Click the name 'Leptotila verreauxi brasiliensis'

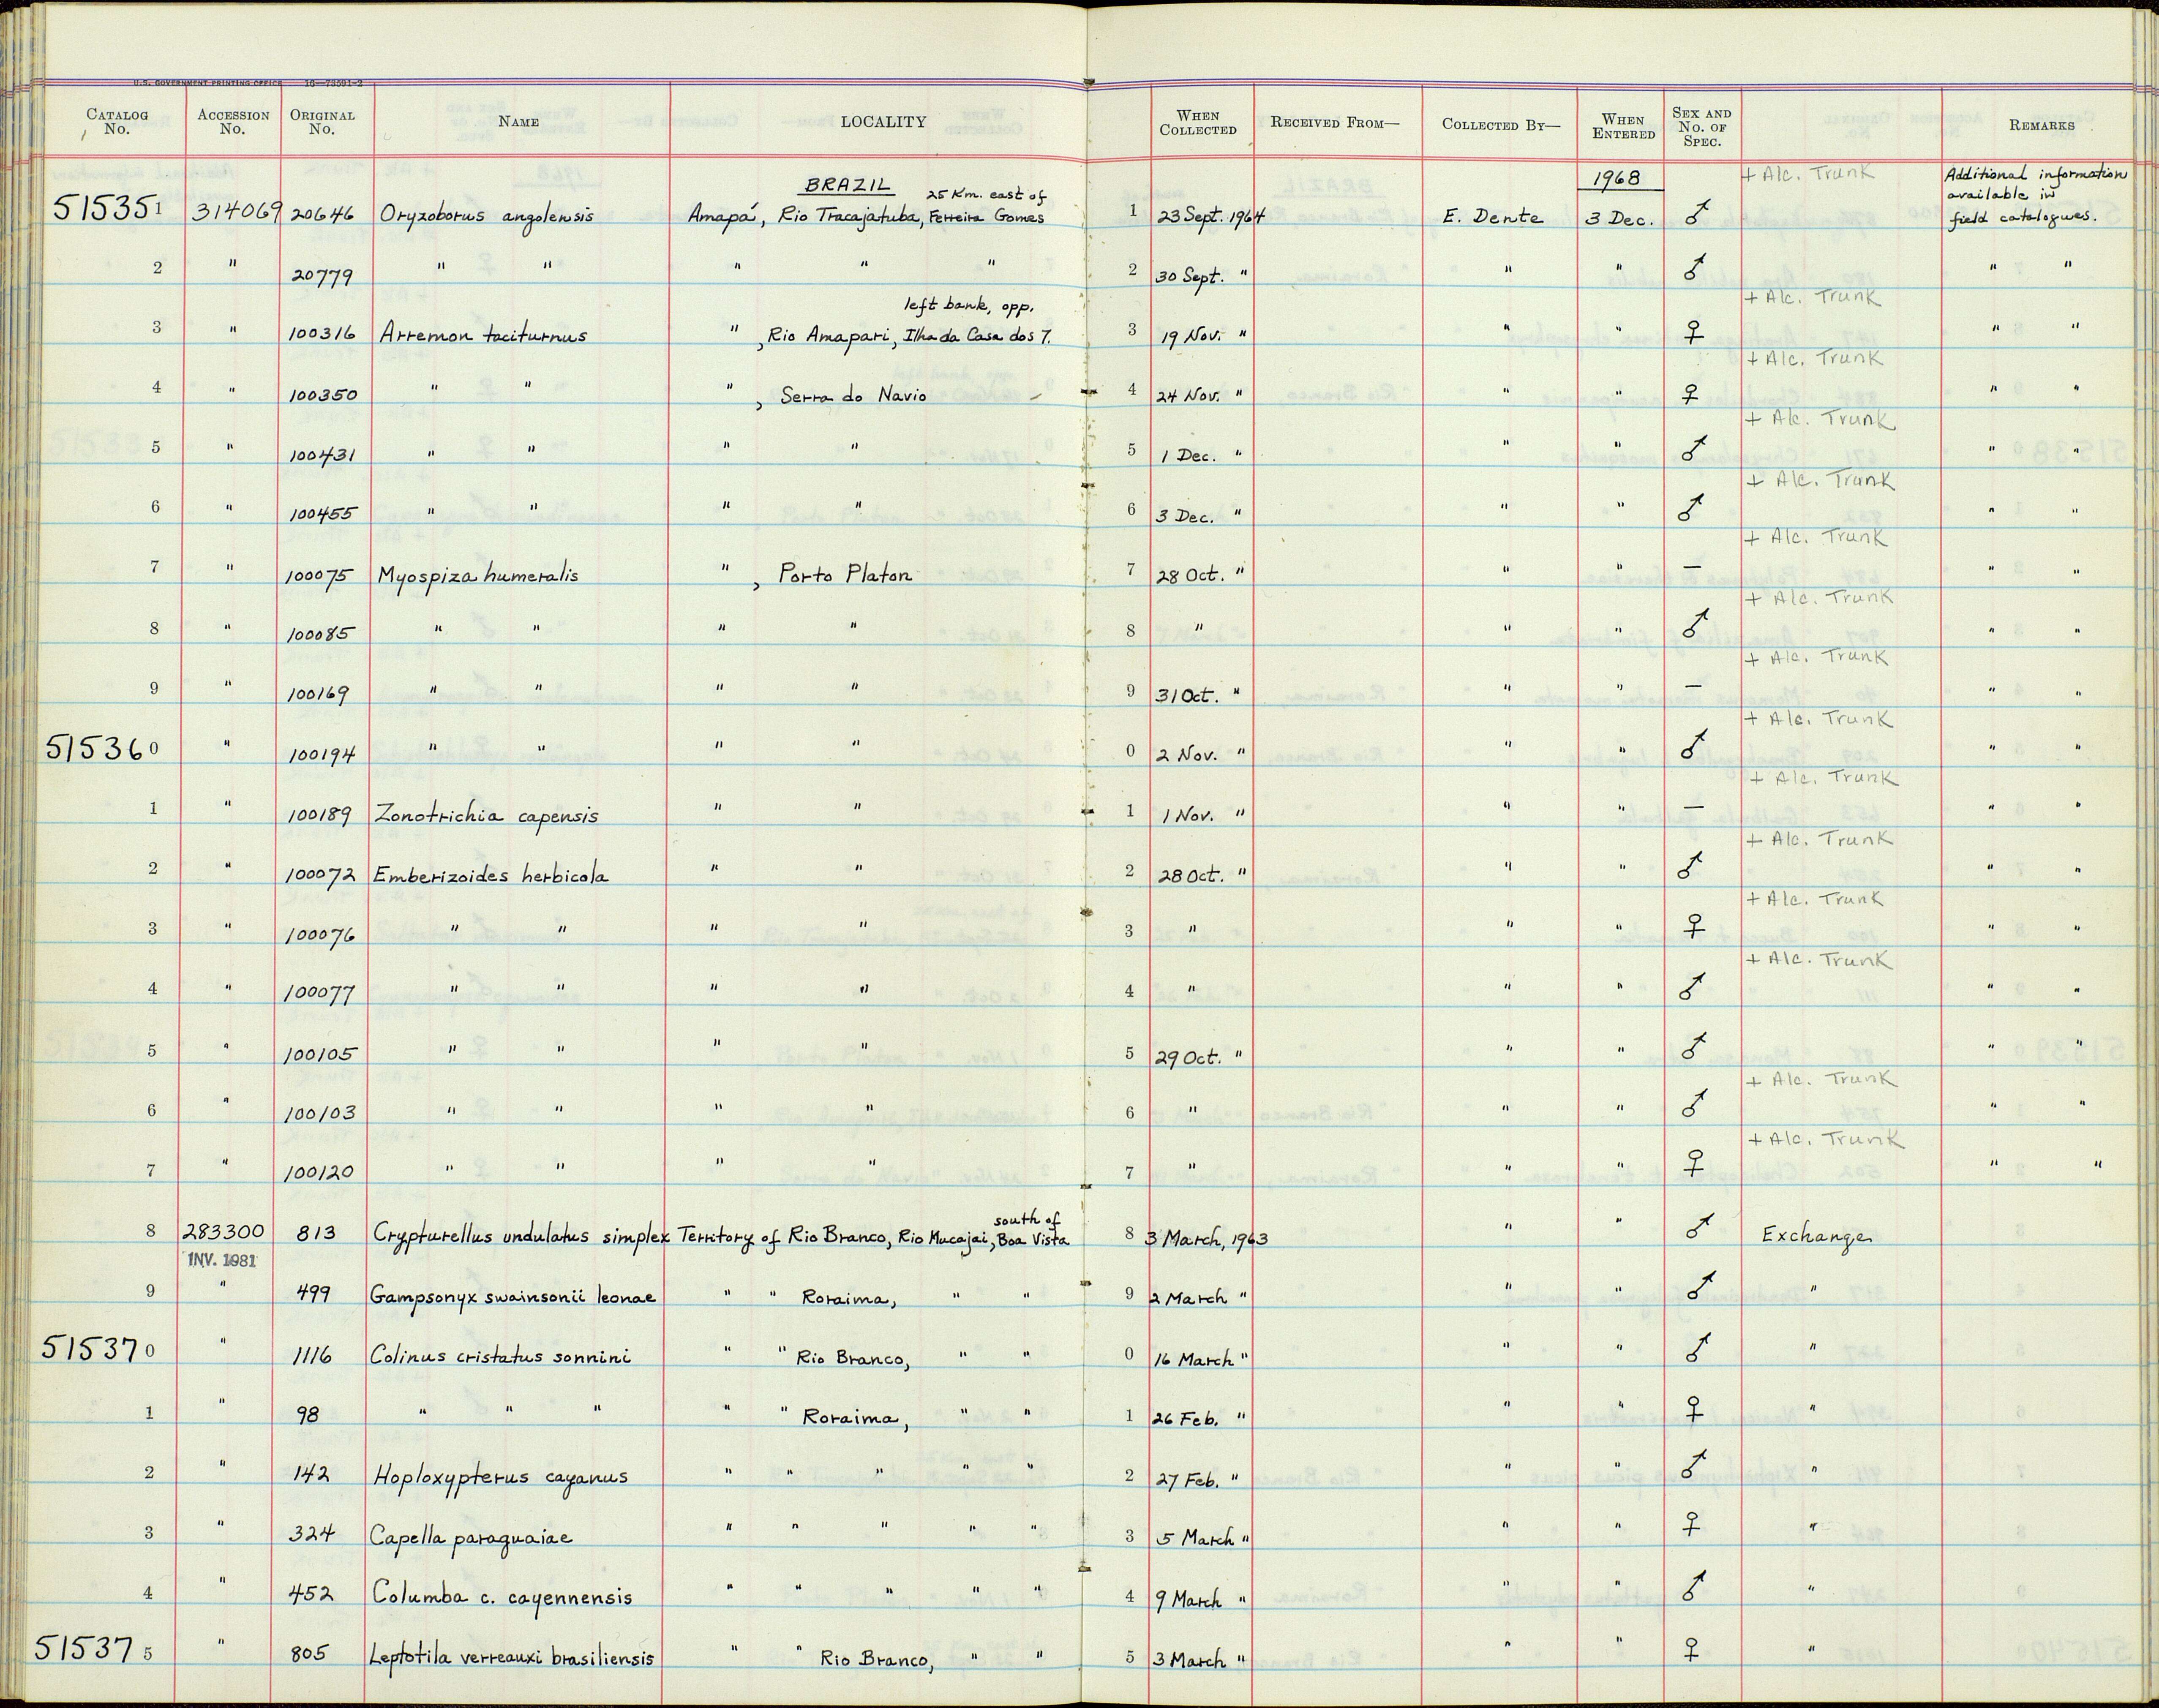point(511,1657)
